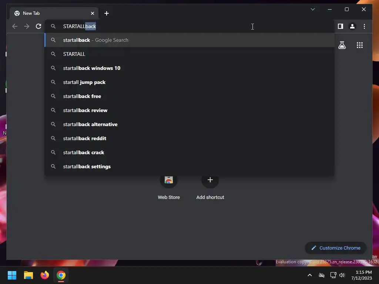This screenshot has width=379, height=284.
Task: Launch Firefox from the taskbar
Action: [x=45, y=275]
